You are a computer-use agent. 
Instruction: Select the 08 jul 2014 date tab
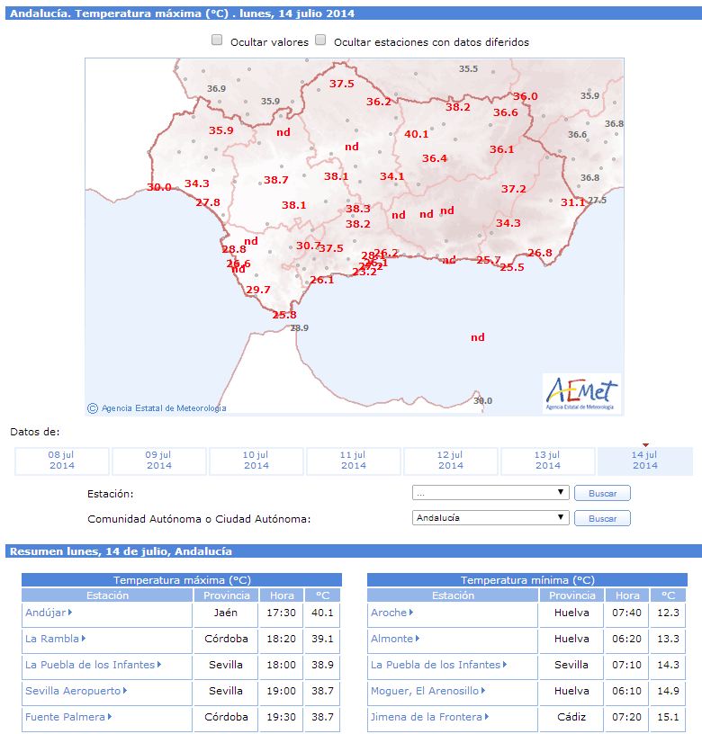[x=62, y=461]
